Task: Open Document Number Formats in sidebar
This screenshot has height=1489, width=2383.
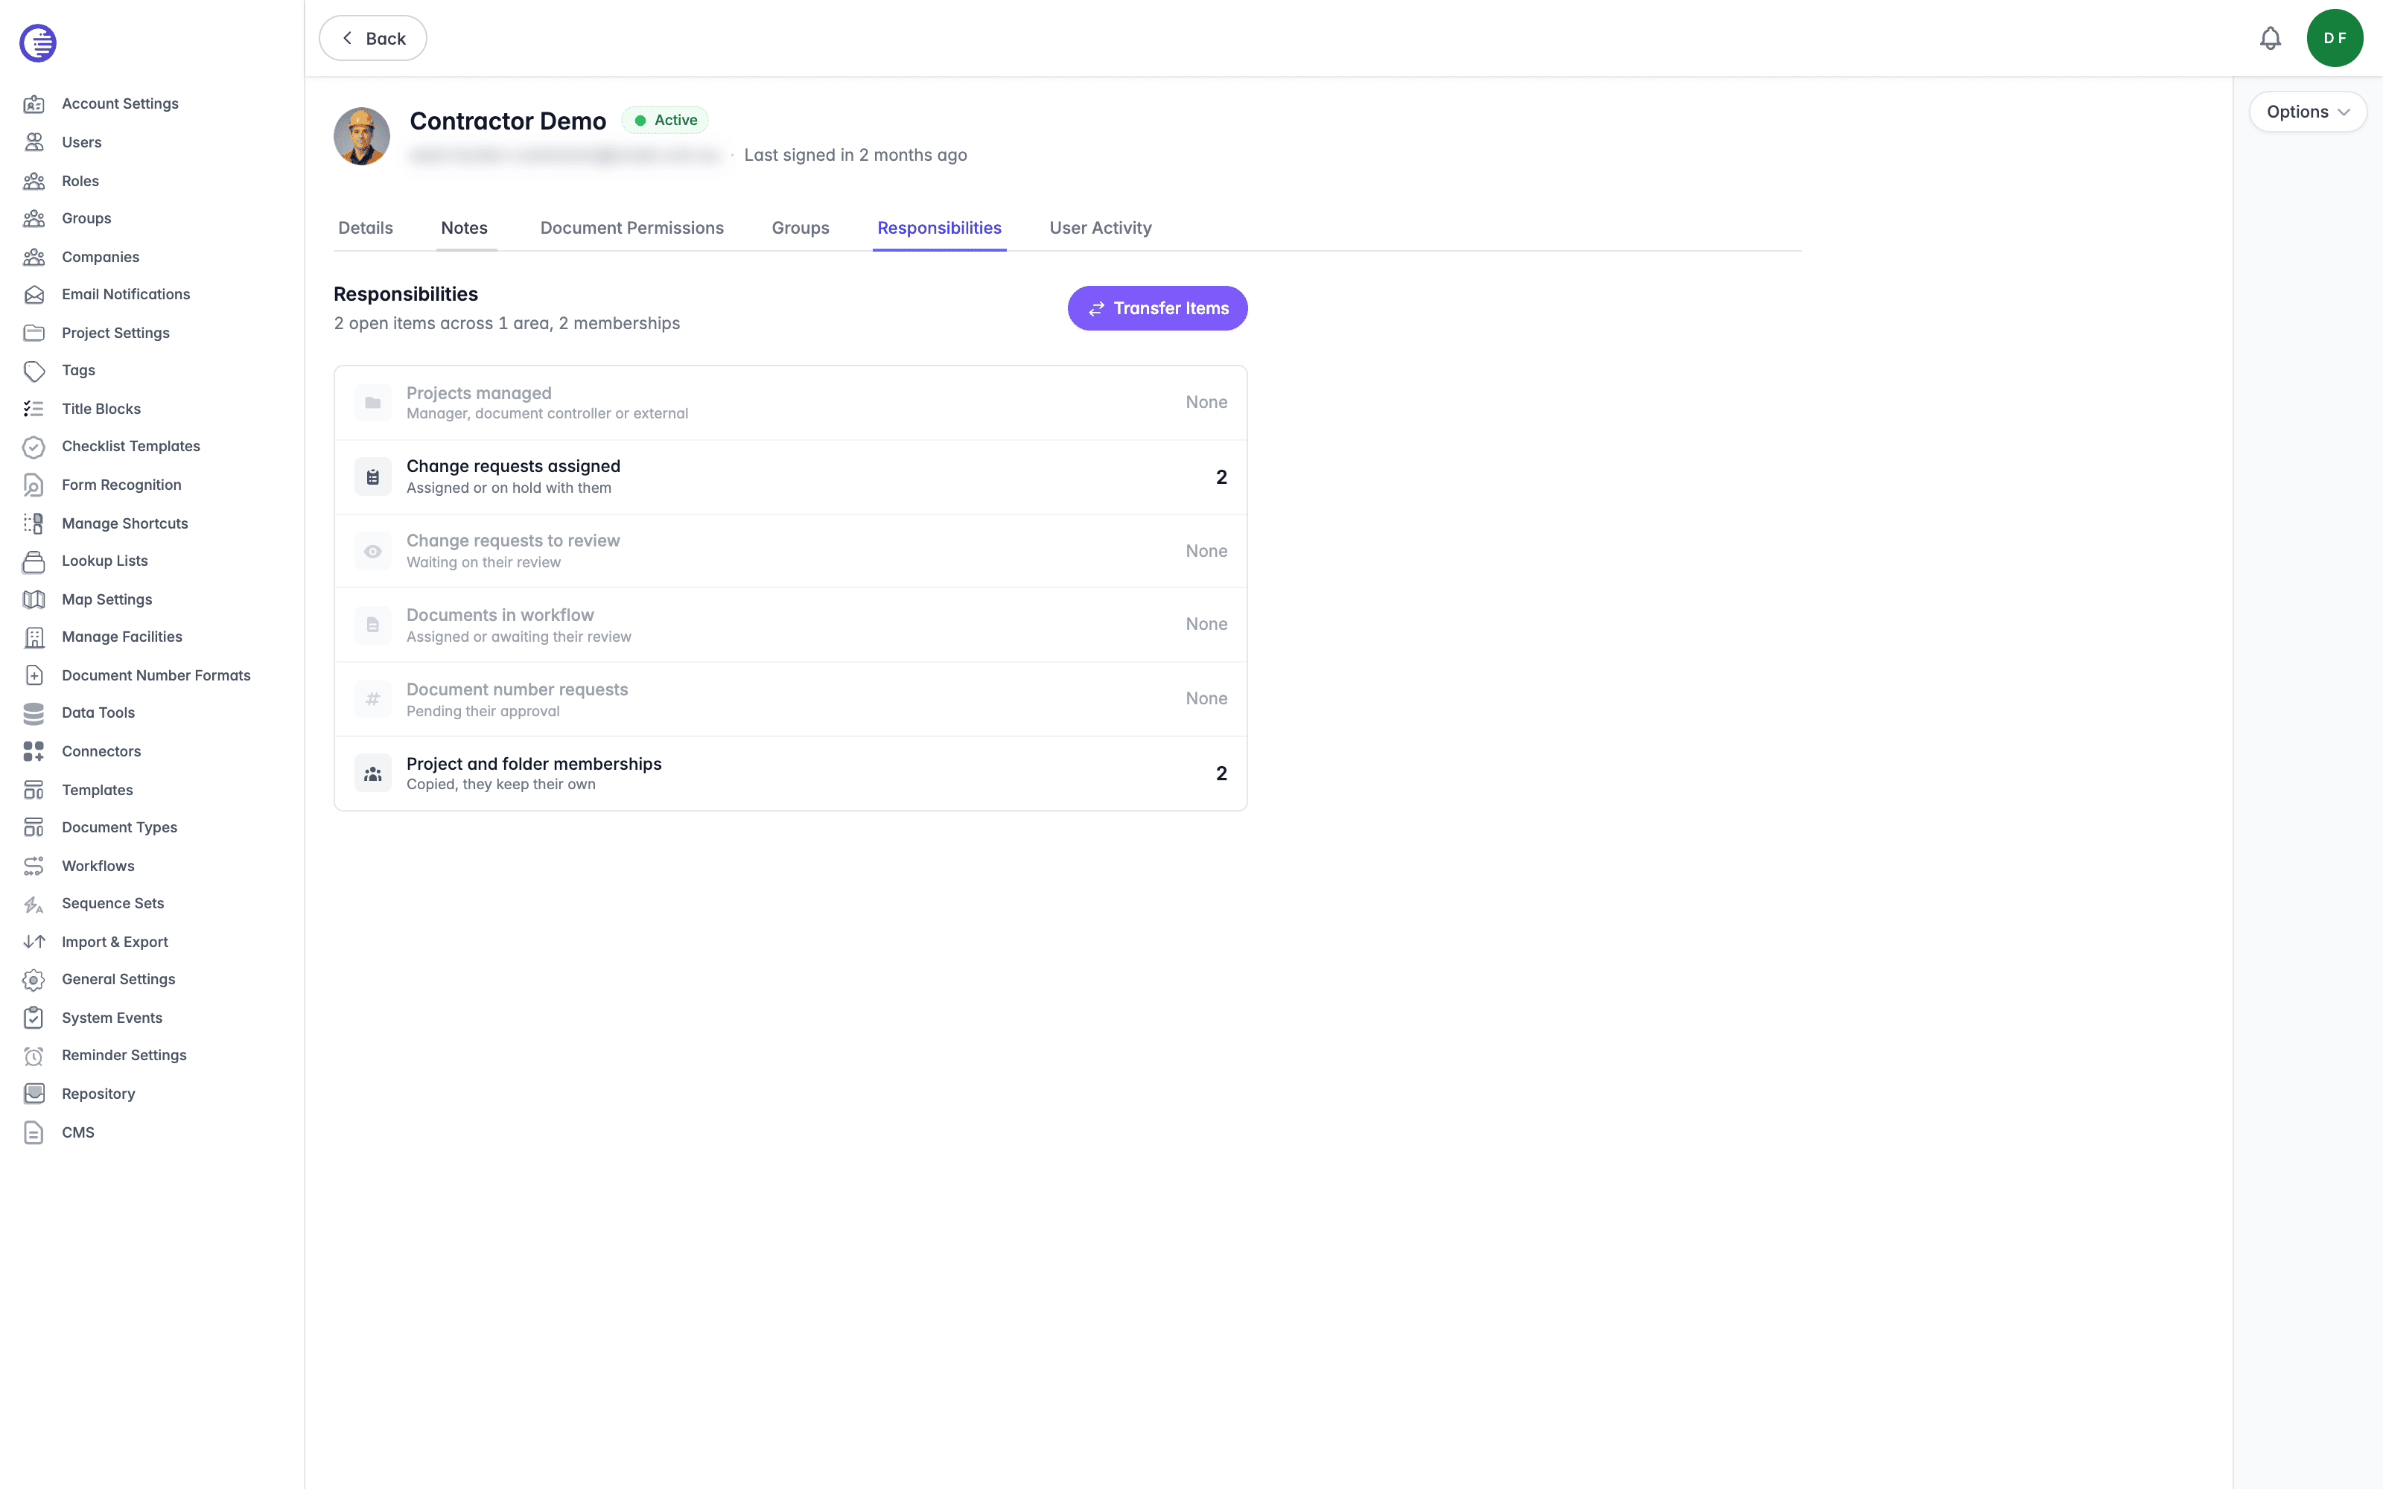Action: (156, 675)
